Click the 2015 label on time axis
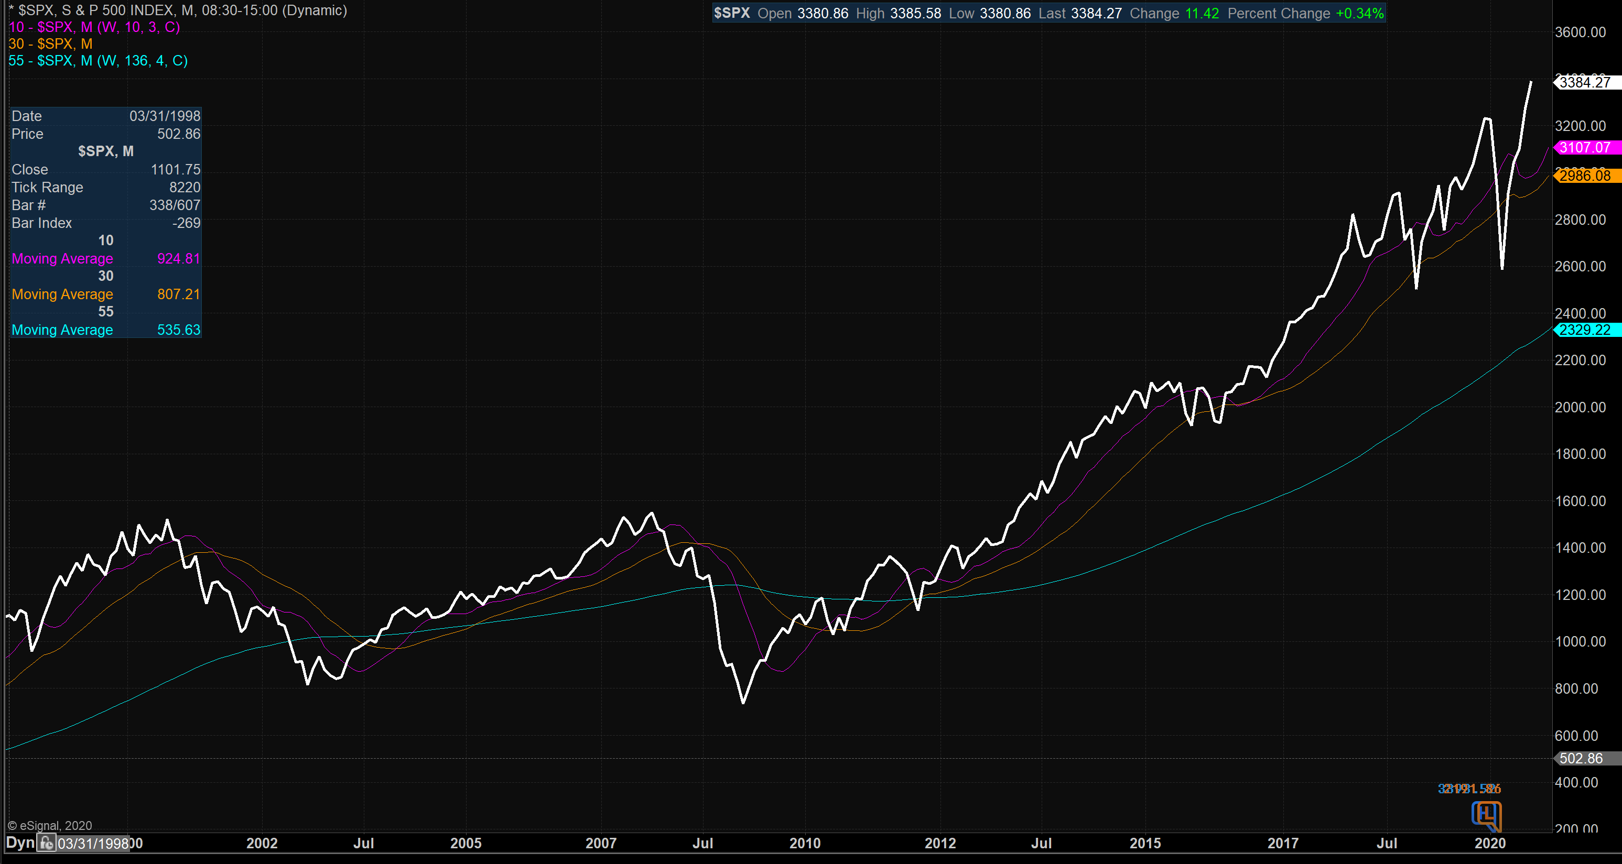Image resolution: width=1622 pixels, height=864 pixels. [x=1145, y=843]
